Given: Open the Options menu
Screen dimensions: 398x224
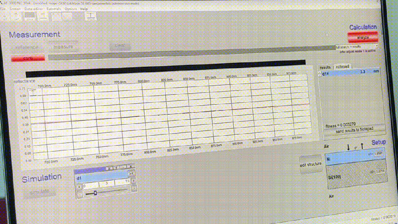Looking at the screenshot, I should (70, 8).
